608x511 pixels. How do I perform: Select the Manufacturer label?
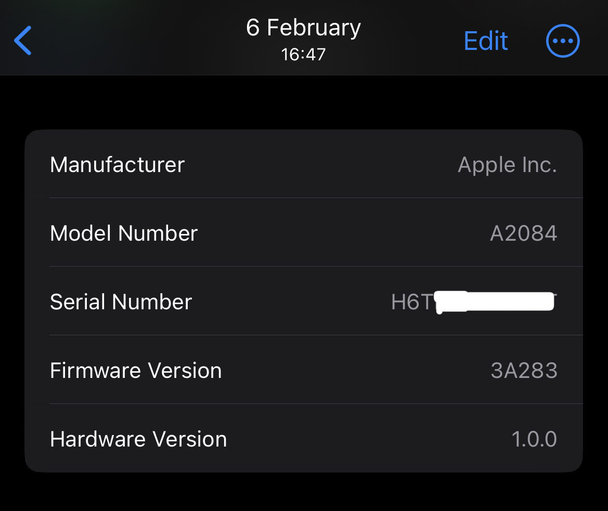[117, 165]
